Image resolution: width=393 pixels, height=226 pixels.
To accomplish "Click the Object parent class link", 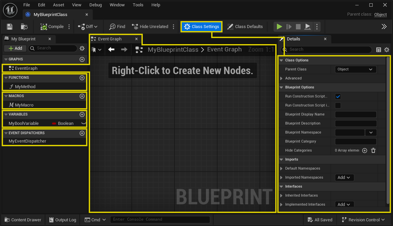I will coord(380,15).
